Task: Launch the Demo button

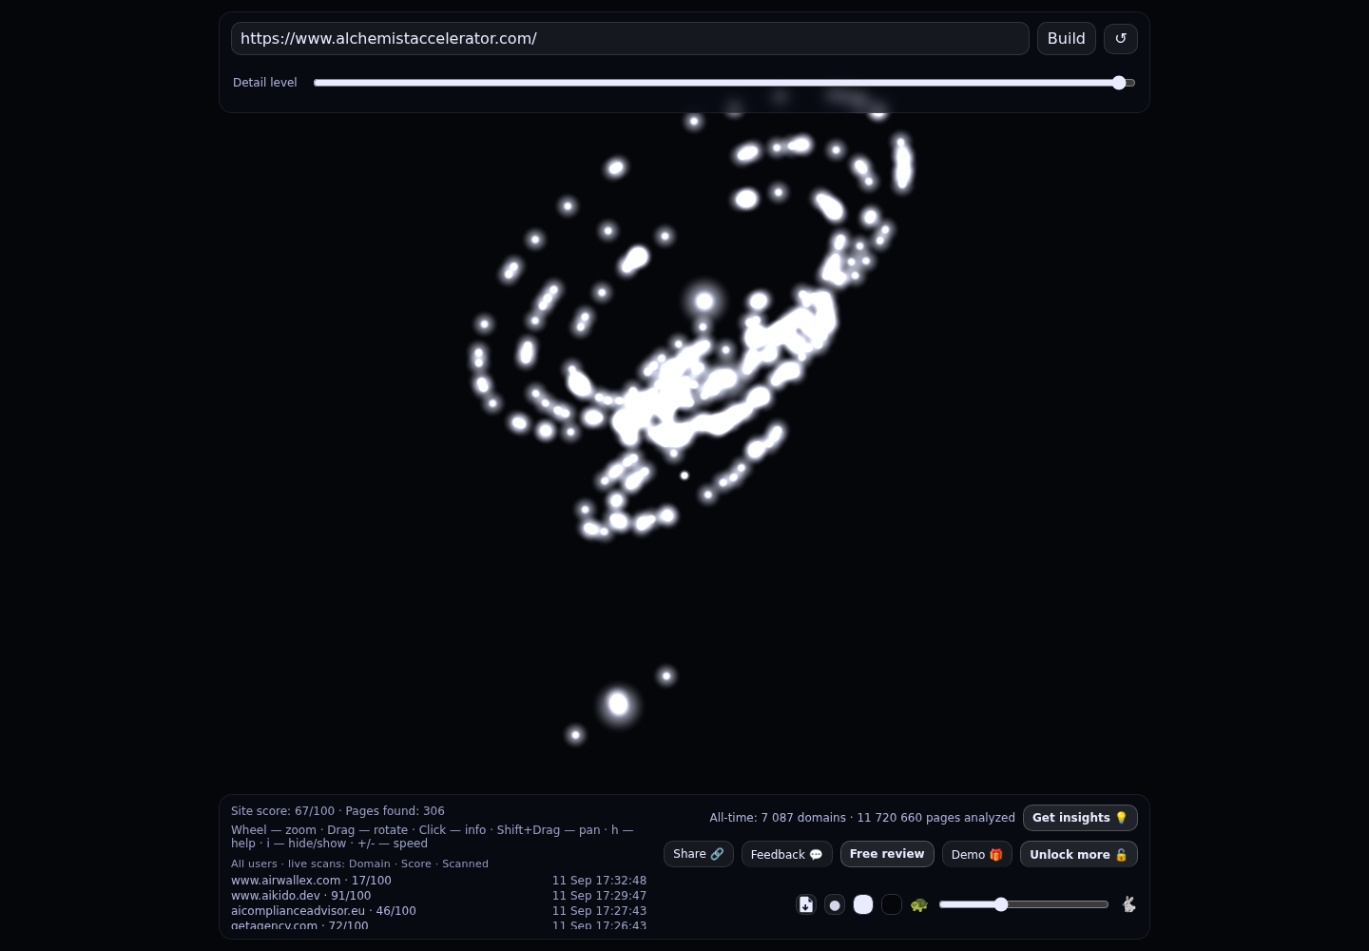Action: tap(977, 854)
